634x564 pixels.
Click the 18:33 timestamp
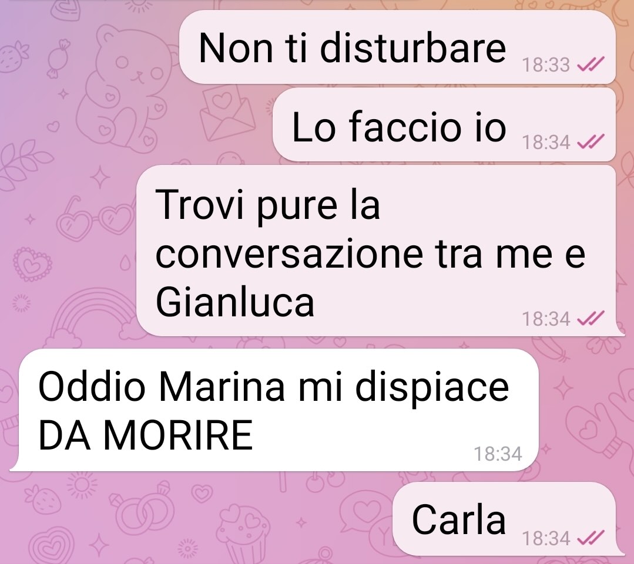pos(546,65)
